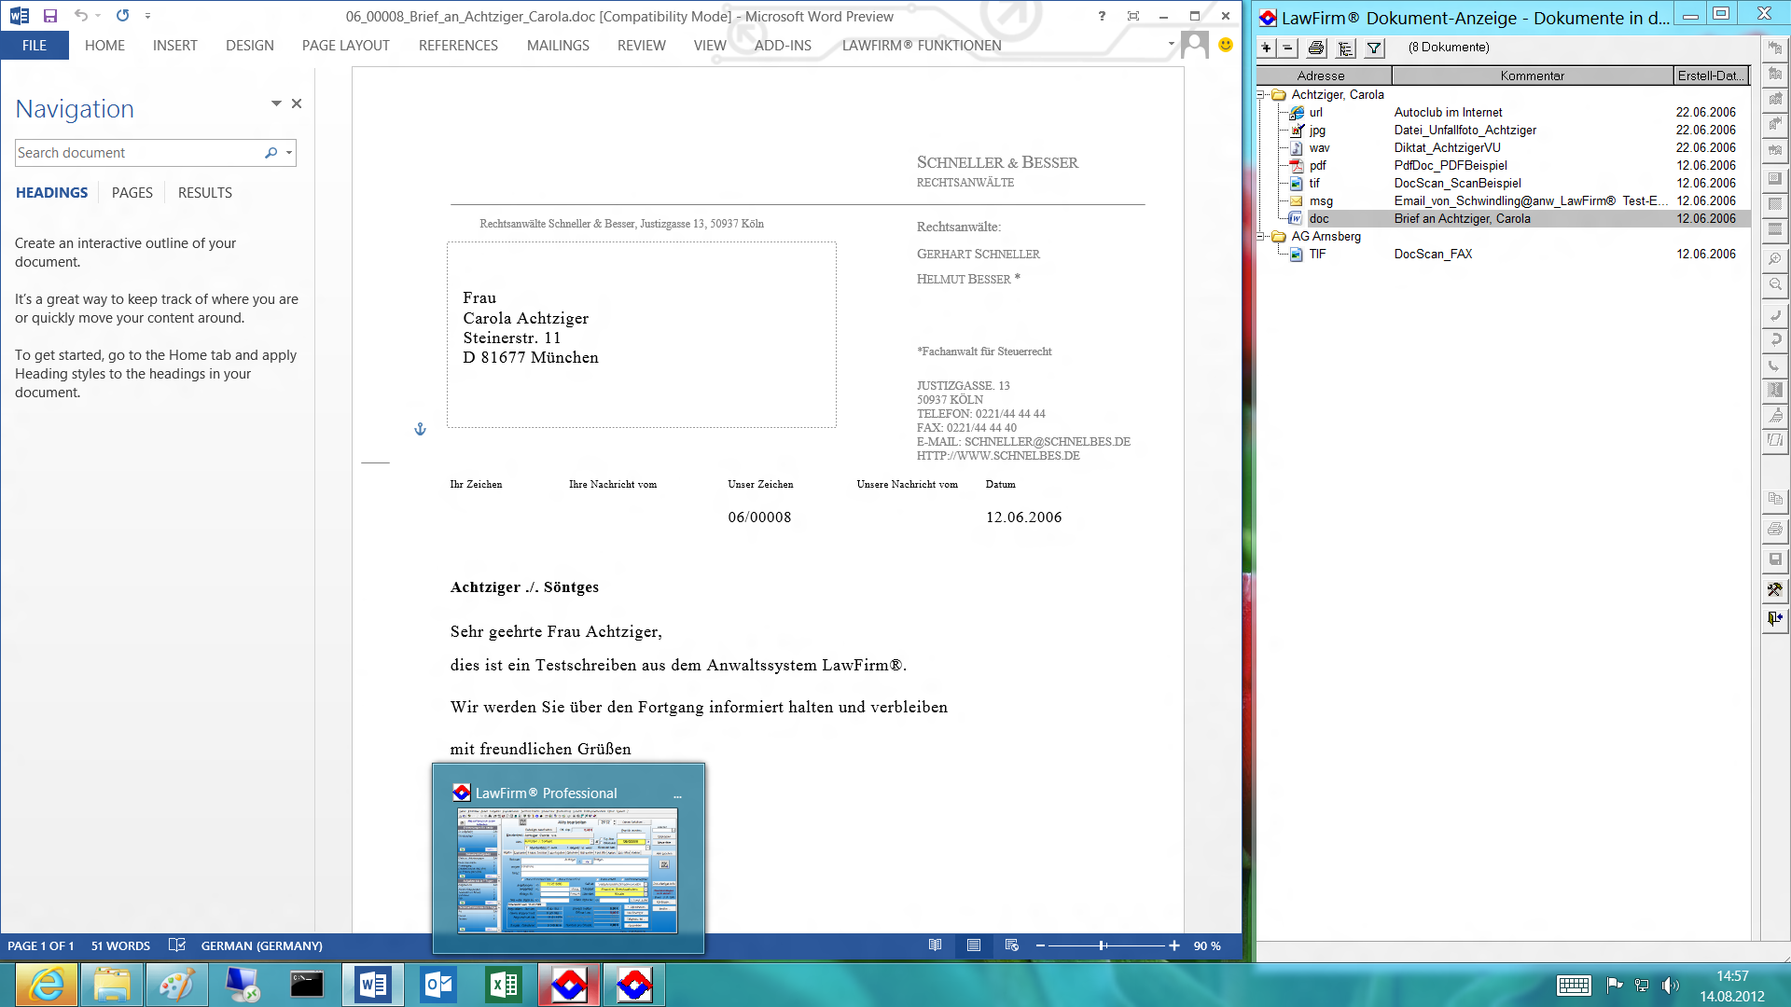This screenshot has height=1007, width=1791.
Task: Click the LawFirm Professional preview thumbnail
Action: (567, 870)
